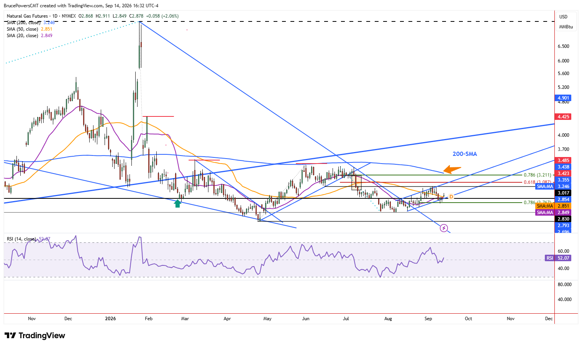Click the purple SMA:MA 2.849 label
Image resolution: width=582 pixels, height=347 pixels.
point(553,213)
